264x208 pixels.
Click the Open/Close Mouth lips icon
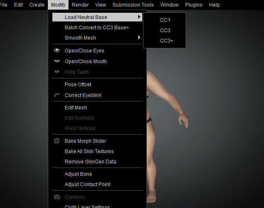pos(57,61)
